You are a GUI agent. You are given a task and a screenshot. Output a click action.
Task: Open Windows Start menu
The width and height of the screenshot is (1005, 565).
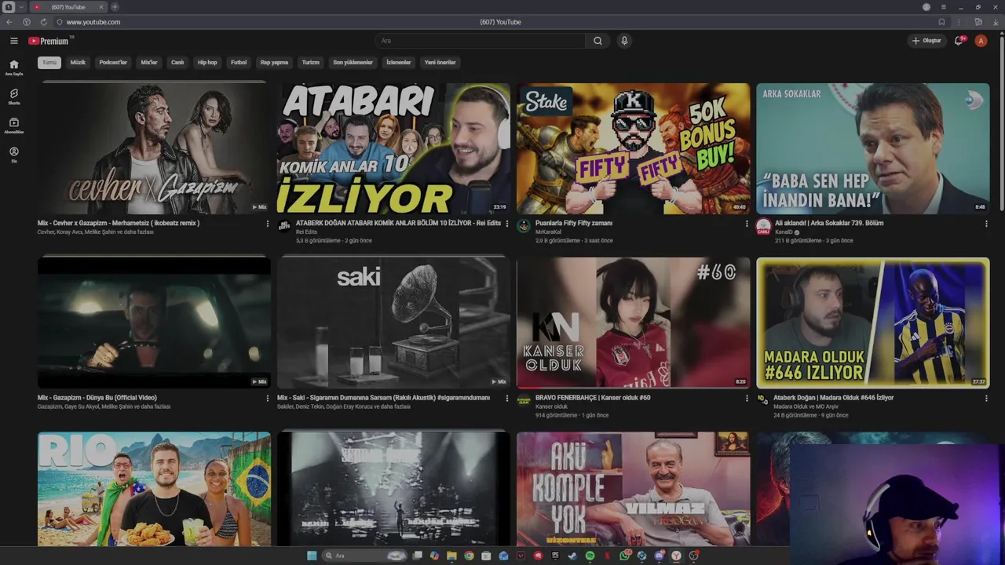click(312, 556)
